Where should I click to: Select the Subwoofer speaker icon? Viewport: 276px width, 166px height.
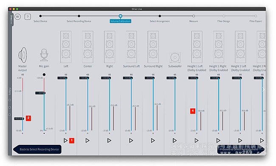pyautogui.click(x=175, y=57)
